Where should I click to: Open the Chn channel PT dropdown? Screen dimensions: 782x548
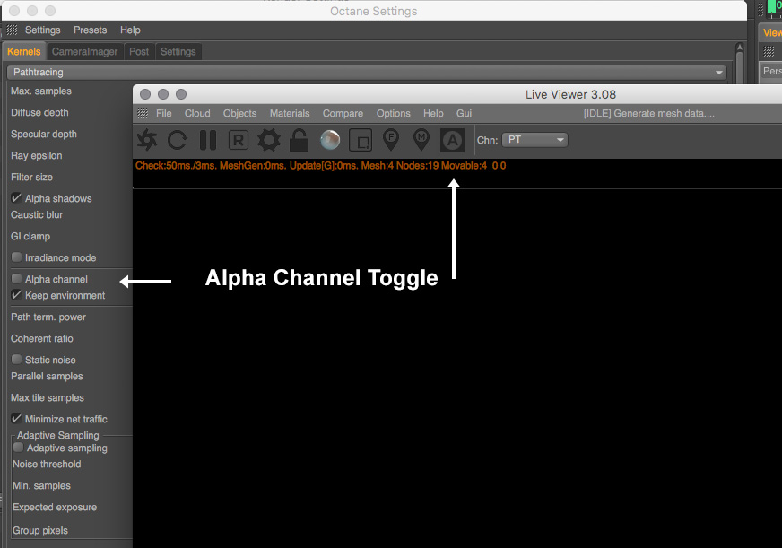(534, 140)
